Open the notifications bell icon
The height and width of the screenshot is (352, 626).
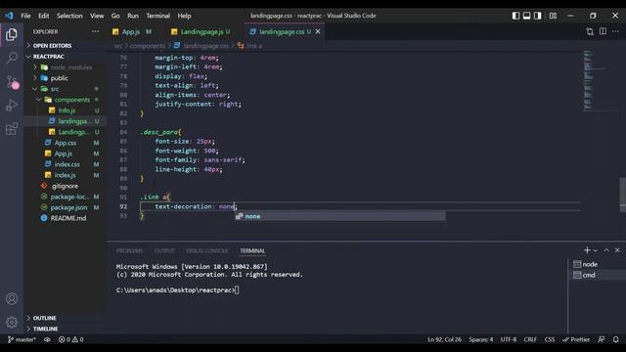[615, 339]
